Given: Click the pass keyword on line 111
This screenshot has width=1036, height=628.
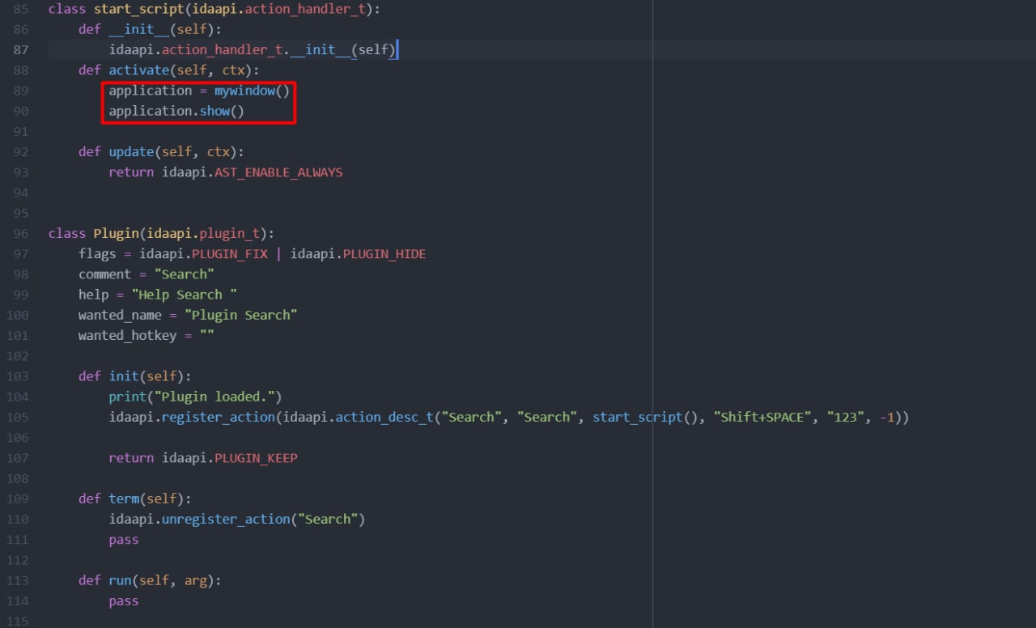Looking at the screenshot, I should [x=124, y=540].
